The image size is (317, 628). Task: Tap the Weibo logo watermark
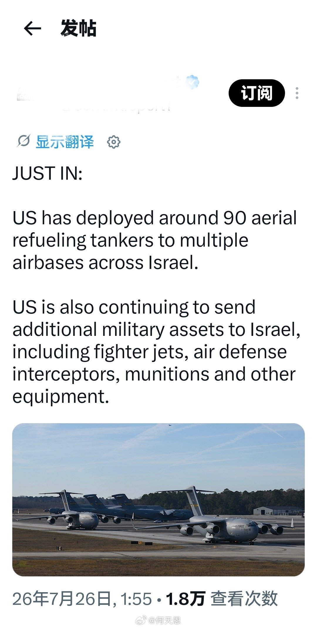(141, 620)
